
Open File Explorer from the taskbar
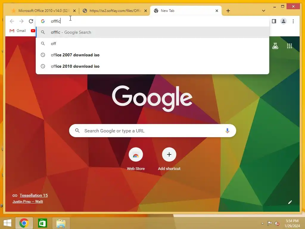click(x=61, y=223)
